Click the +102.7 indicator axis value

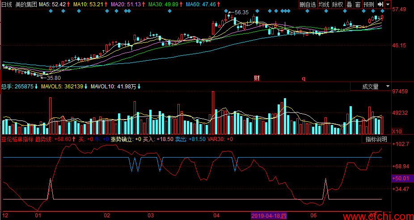(401, 144)
